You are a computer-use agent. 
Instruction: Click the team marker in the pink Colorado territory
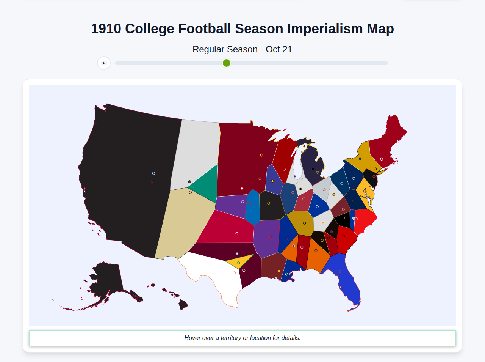coord(236,233)
